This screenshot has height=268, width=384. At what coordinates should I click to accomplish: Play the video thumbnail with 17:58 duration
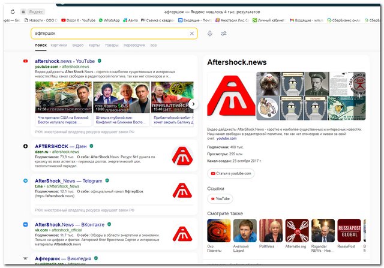[64, 97]
